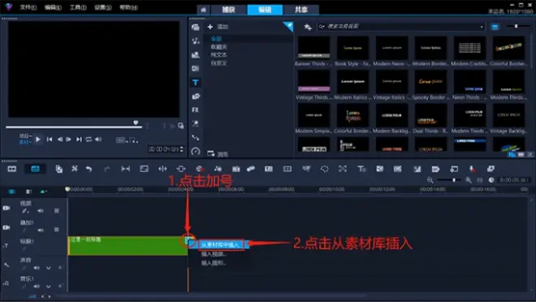Click the zoom in magnifier on timeline
The height and width of the screenshot is (302, 536).
tap(469, 180)
